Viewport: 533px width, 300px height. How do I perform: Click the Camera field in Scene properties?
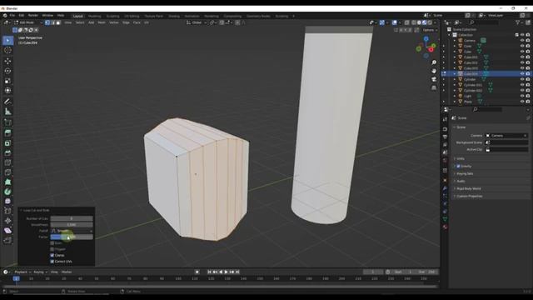point(506,136)
